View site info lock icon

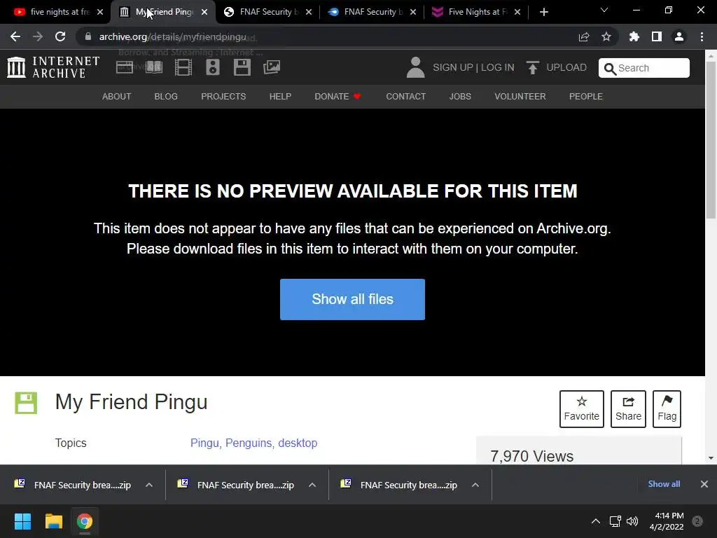[x=88, y=36]
